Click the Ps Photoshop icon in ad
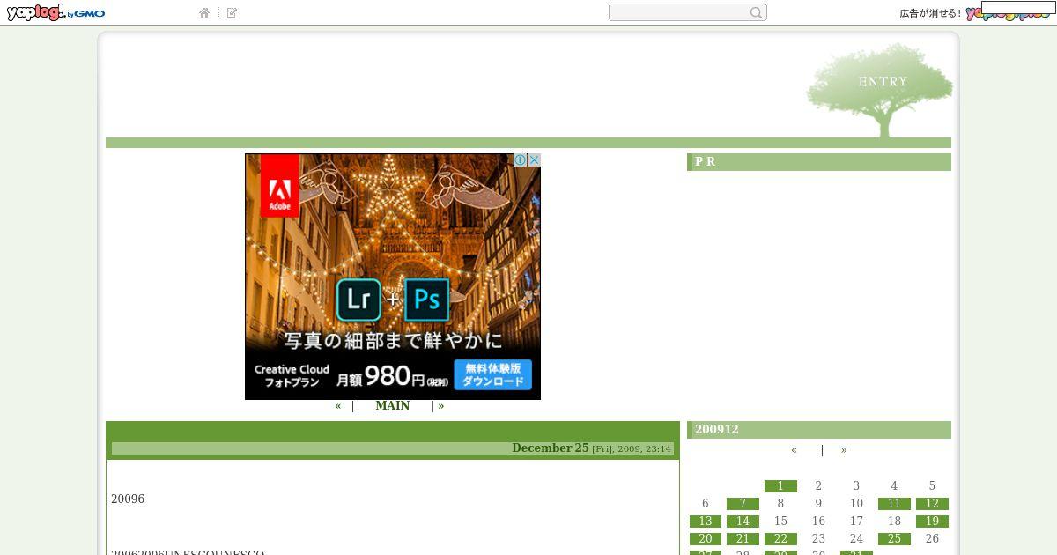The image size is (1057, 555). click(x=427, y=300)
